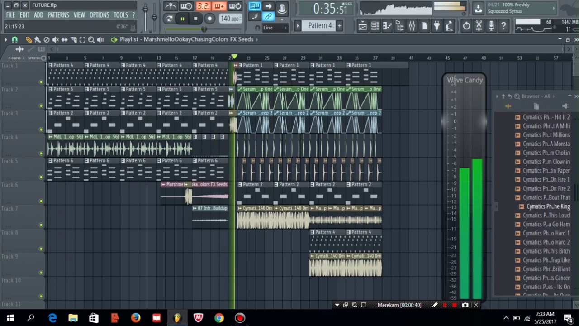
Task: Toggle loop recording button
Action: point(235,6)
